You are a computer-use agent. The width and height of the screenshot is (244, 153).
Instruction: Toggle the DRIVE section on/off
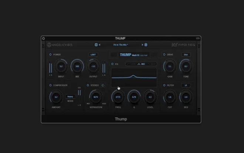164,55
